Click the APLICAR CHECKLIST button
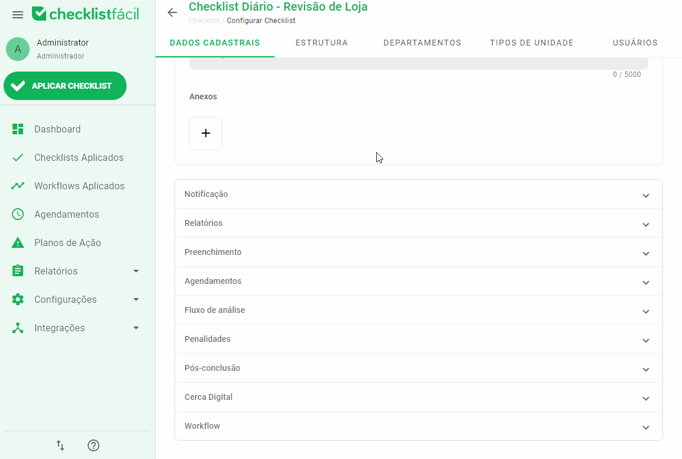This screenshot has height=459, width=682. 65,86
